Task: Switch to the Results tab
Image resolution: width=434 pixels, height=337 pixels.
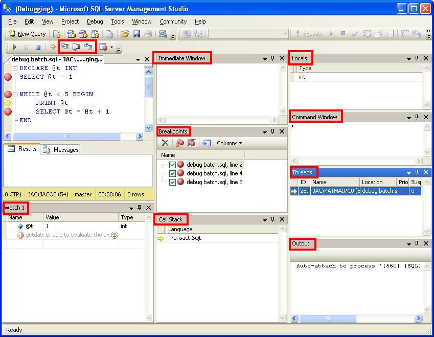Action: (22, 149)
